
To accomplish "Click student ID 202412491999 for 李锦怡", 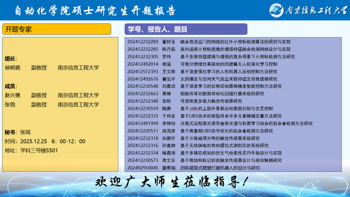I will point(143,123).
